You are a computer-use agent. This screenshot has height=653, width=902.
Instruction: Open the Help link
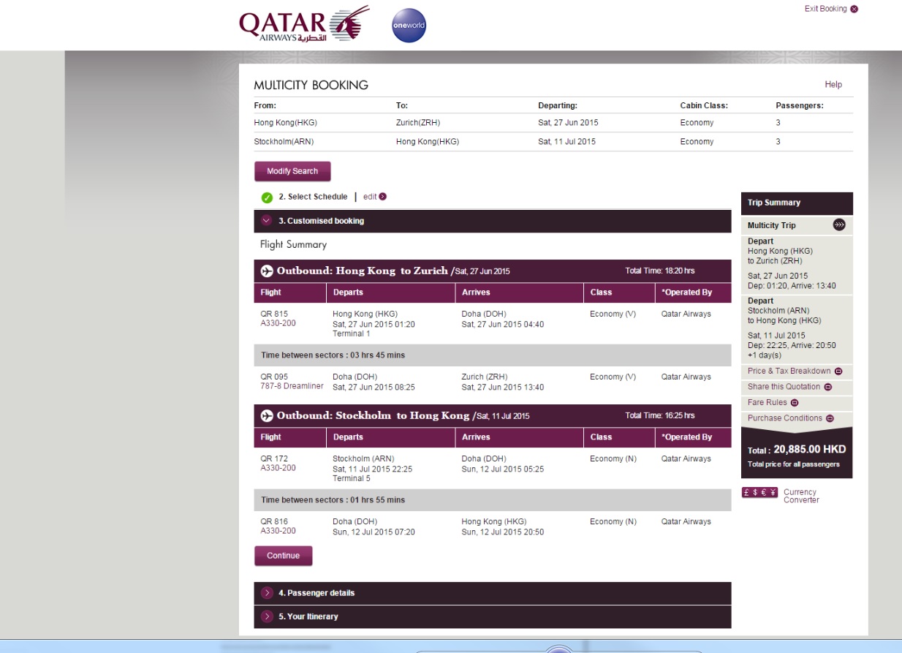(x=833, y=85)
